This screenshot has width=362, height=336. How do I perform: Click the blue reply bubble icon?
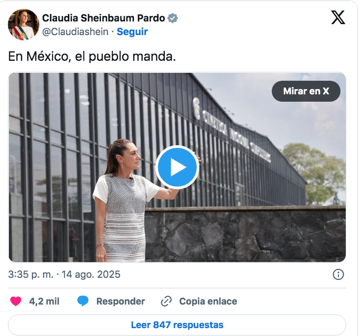tap(83, 301)
